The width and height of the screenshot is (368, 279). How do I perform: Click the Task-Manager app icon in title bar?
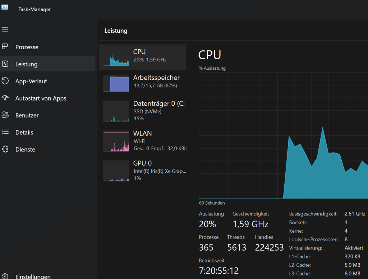5,7
